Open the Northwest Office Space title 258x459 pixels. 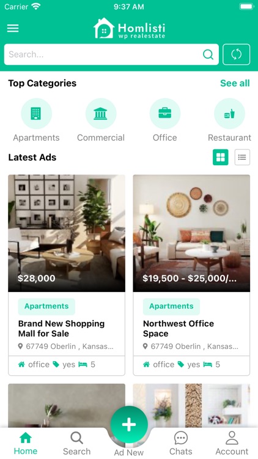(179, 329)
